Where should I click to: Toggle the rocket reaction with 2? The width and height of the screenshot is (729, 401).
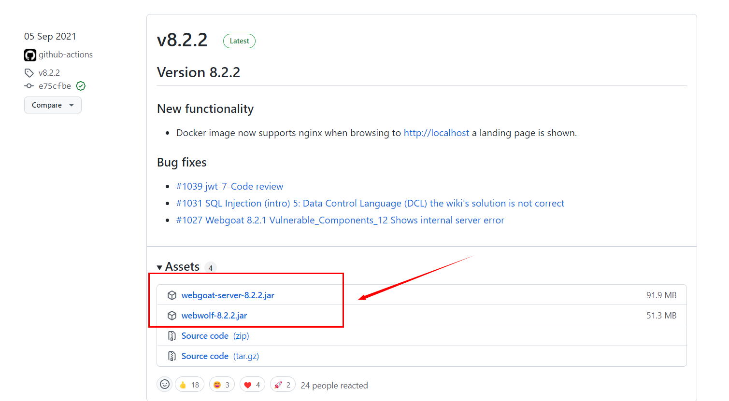click(x=283, y=385)
